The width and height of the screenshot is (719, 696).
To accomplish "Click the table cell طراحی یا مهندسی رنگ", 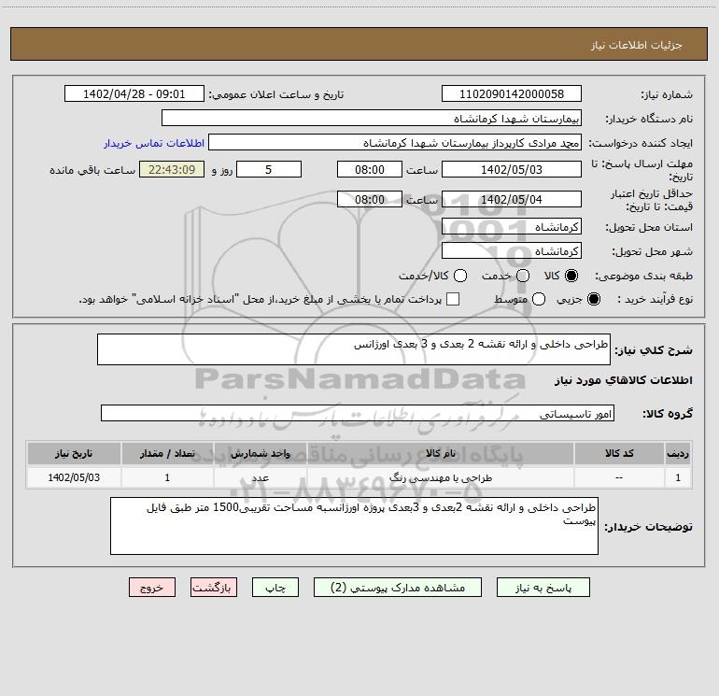I will pyautogui.click(x=440, y=477).
